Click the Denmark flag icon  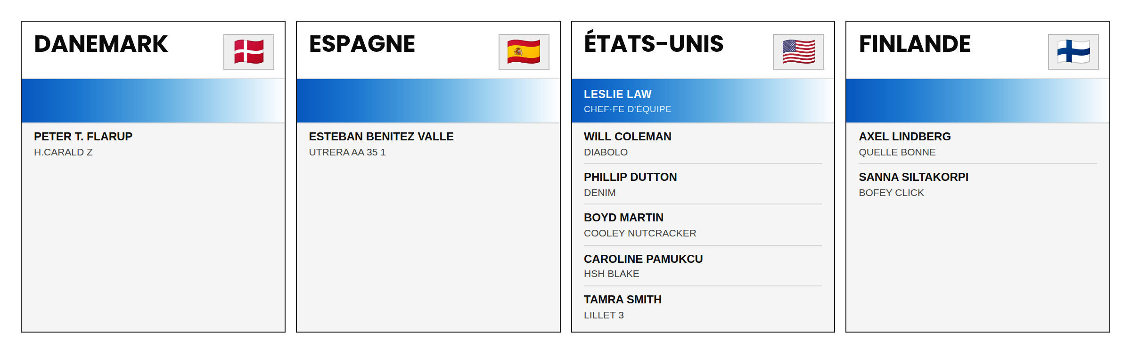(x=249, y=52)
